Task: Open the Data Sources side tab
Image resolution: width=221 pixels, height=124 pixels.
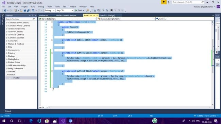Action: (2, 19)
